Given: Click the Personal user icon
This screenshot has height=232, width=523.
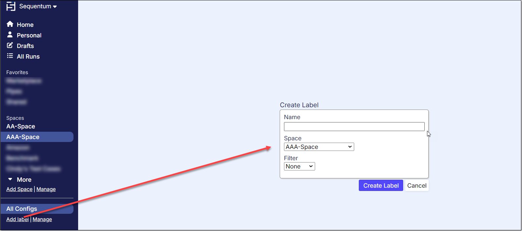Looking at the screenshot, I should click(10, 35).
